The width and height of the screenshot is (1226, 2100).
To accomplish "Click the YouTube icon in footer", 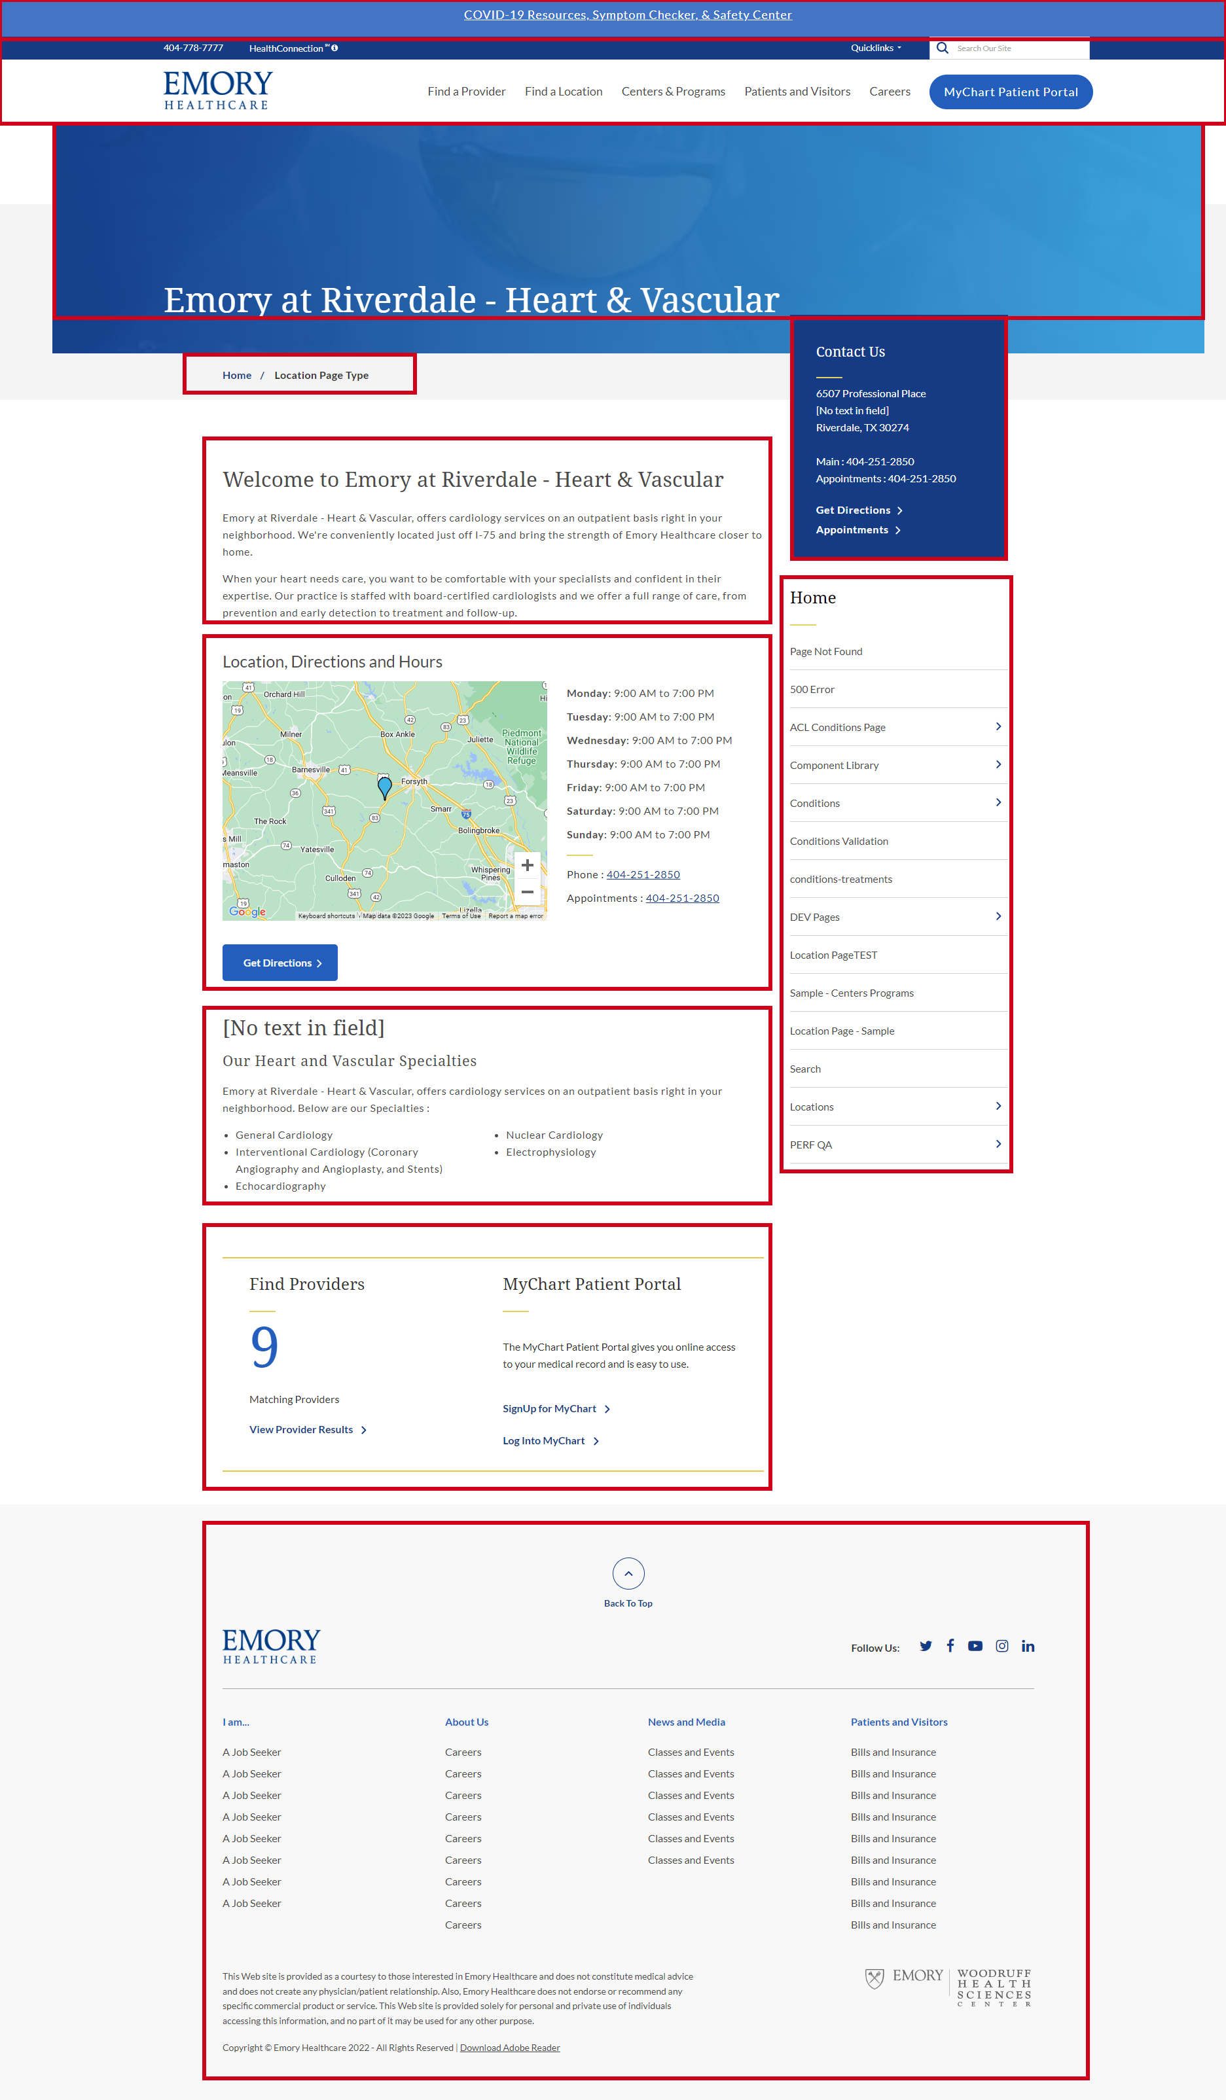I will point(975,1646).
